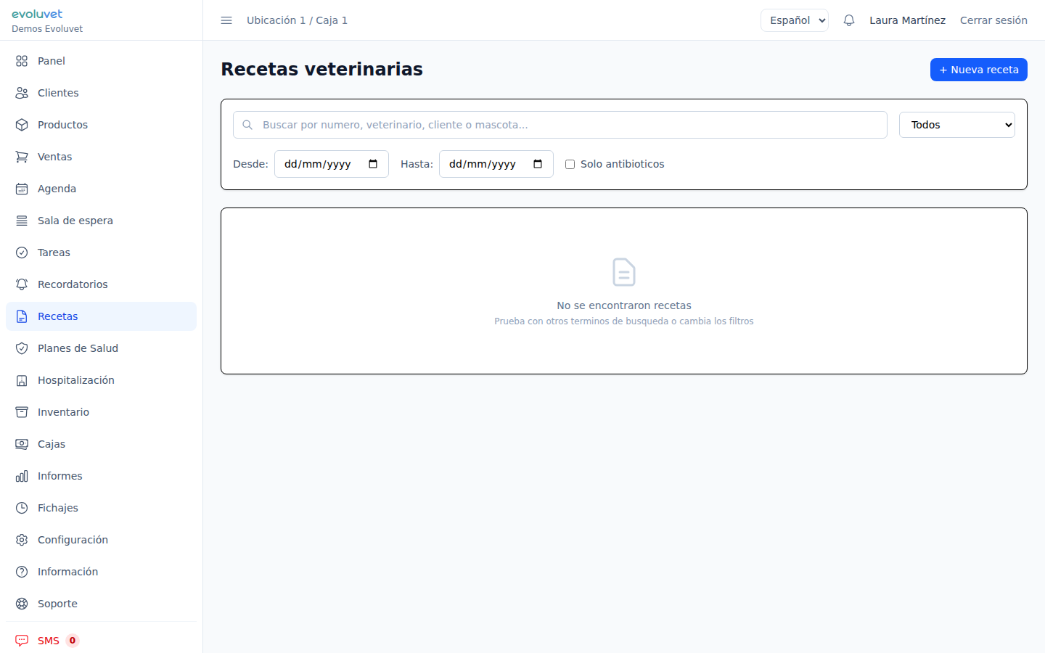Click the hamburger menu icon
The height and width of the screenshot is (653, 1045).
[226, 20]
